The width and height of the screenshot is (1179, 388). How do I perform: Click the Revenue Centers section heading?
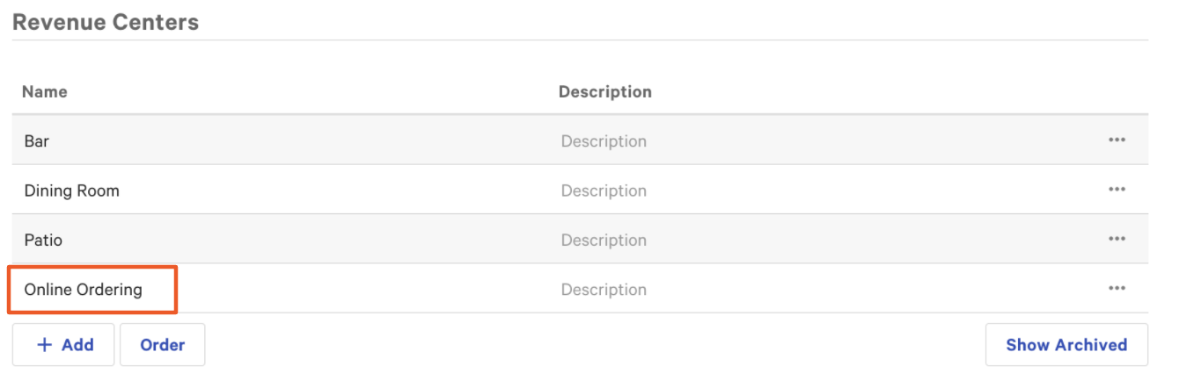[x=106, y=22]
